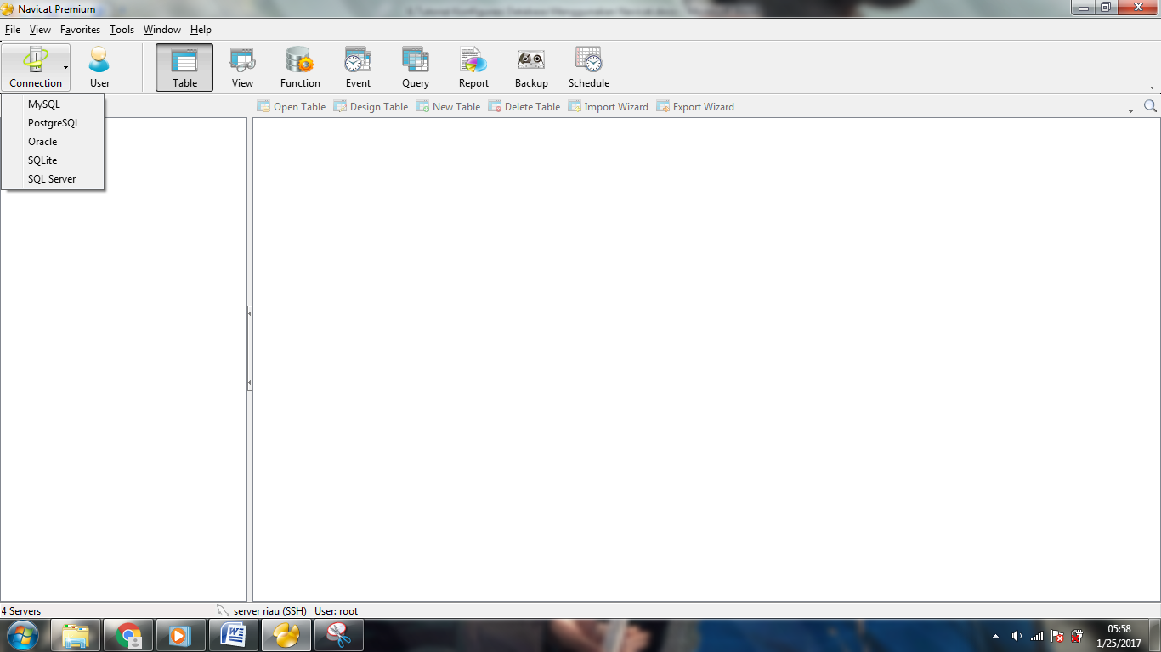Open the Backup toolbar icon
This screenshot has height=652, width=1161.
click(x=531, y=68)
